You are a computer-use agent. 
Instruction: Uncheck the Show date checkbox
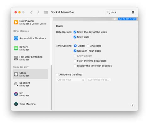pos(75,37)
